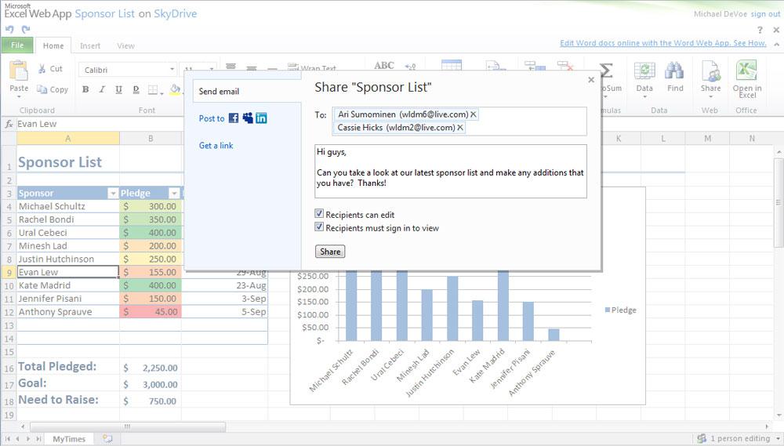
Task: Click the first sheet navigation arrow
Action: point(7,439)
